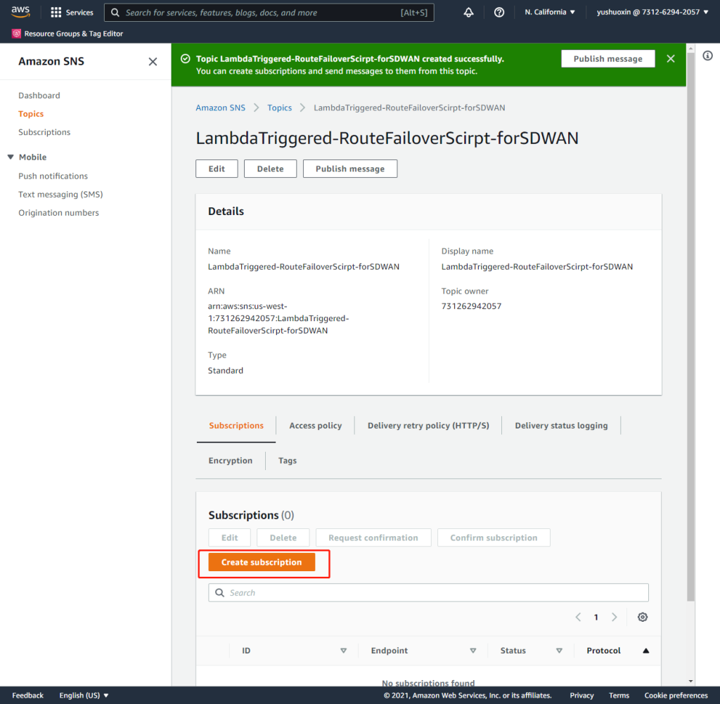This screenshot has width=720, height=704.
Task: Open the notifications bell
Action: pyautogui.click(x=469, y=13)
